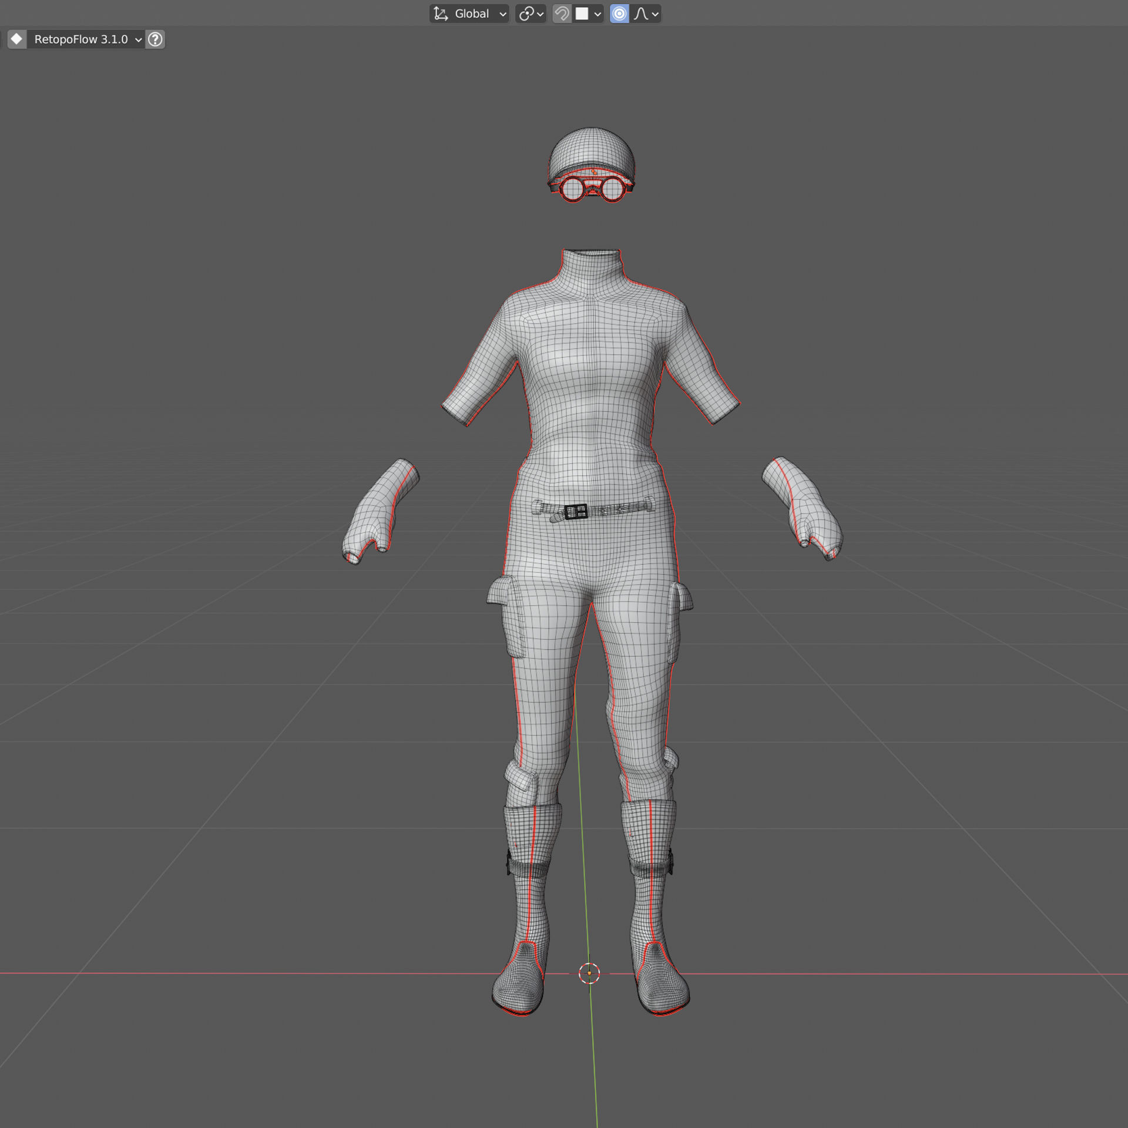Click the left goggle lens

point(572,189)
